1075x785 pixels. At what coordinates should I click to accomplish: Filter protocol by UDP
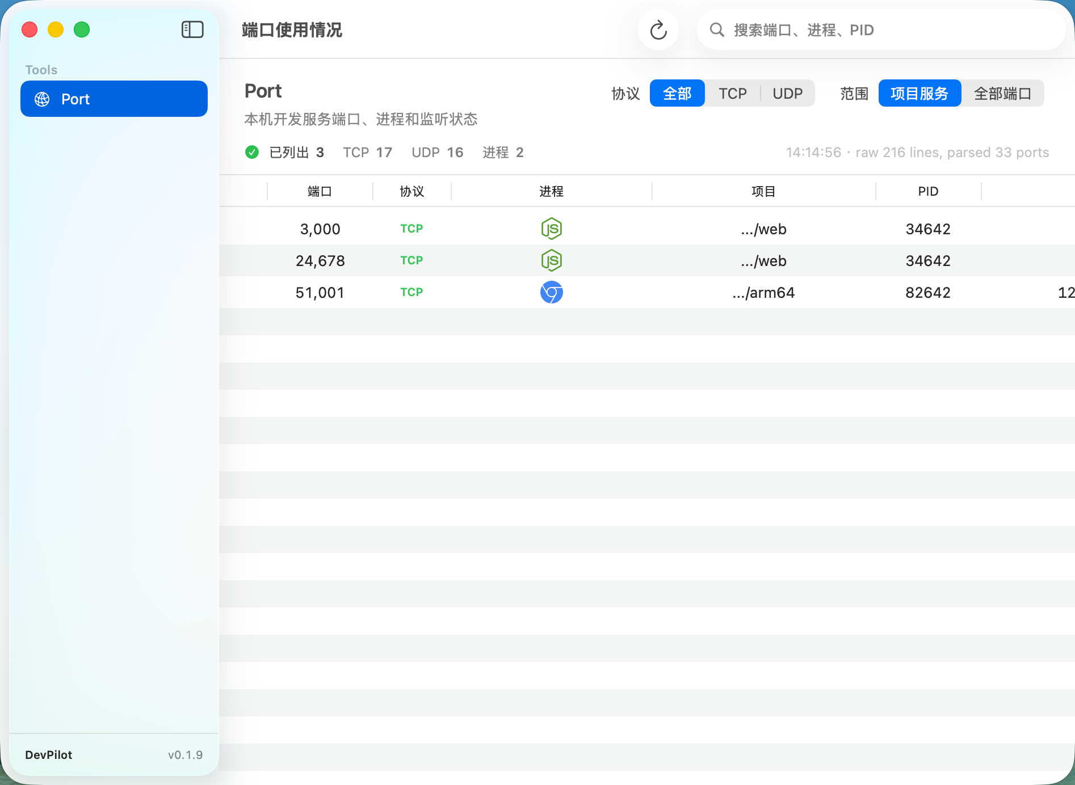pos(787,93)
